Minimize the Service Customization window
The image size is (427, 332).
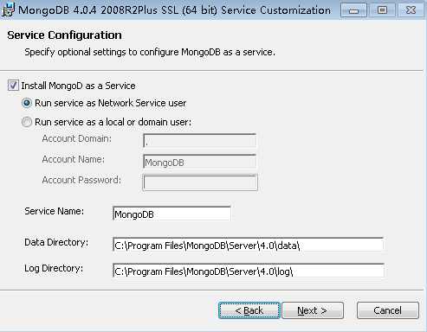(x=353, y=10)
